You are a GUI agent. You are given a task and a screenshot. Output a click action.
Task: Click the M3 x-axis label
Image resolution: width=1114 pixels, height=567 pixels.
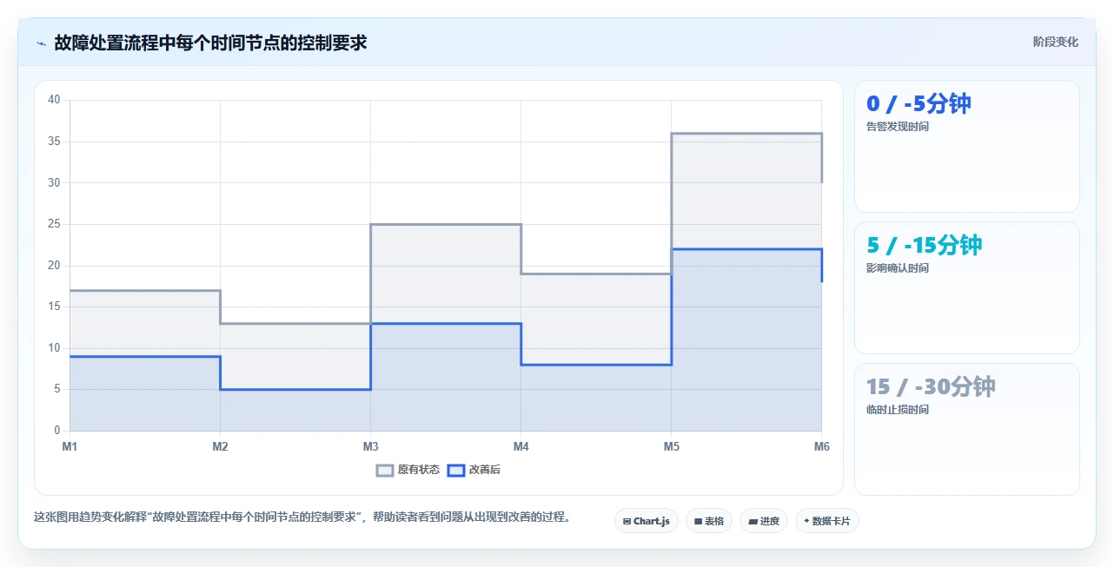[x=370, y=446]
